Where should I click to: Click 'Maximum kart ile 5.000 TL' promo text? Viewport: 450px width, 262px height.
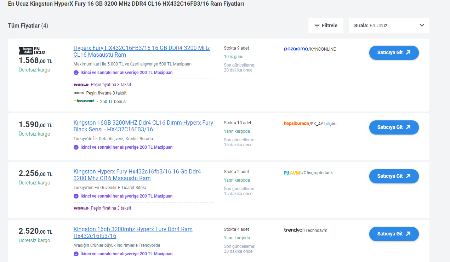tap(132, 64)
